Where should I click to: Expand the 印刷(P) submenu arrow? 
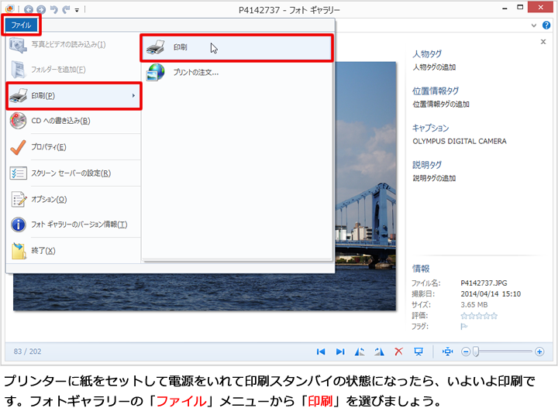(x=133, y=95)
